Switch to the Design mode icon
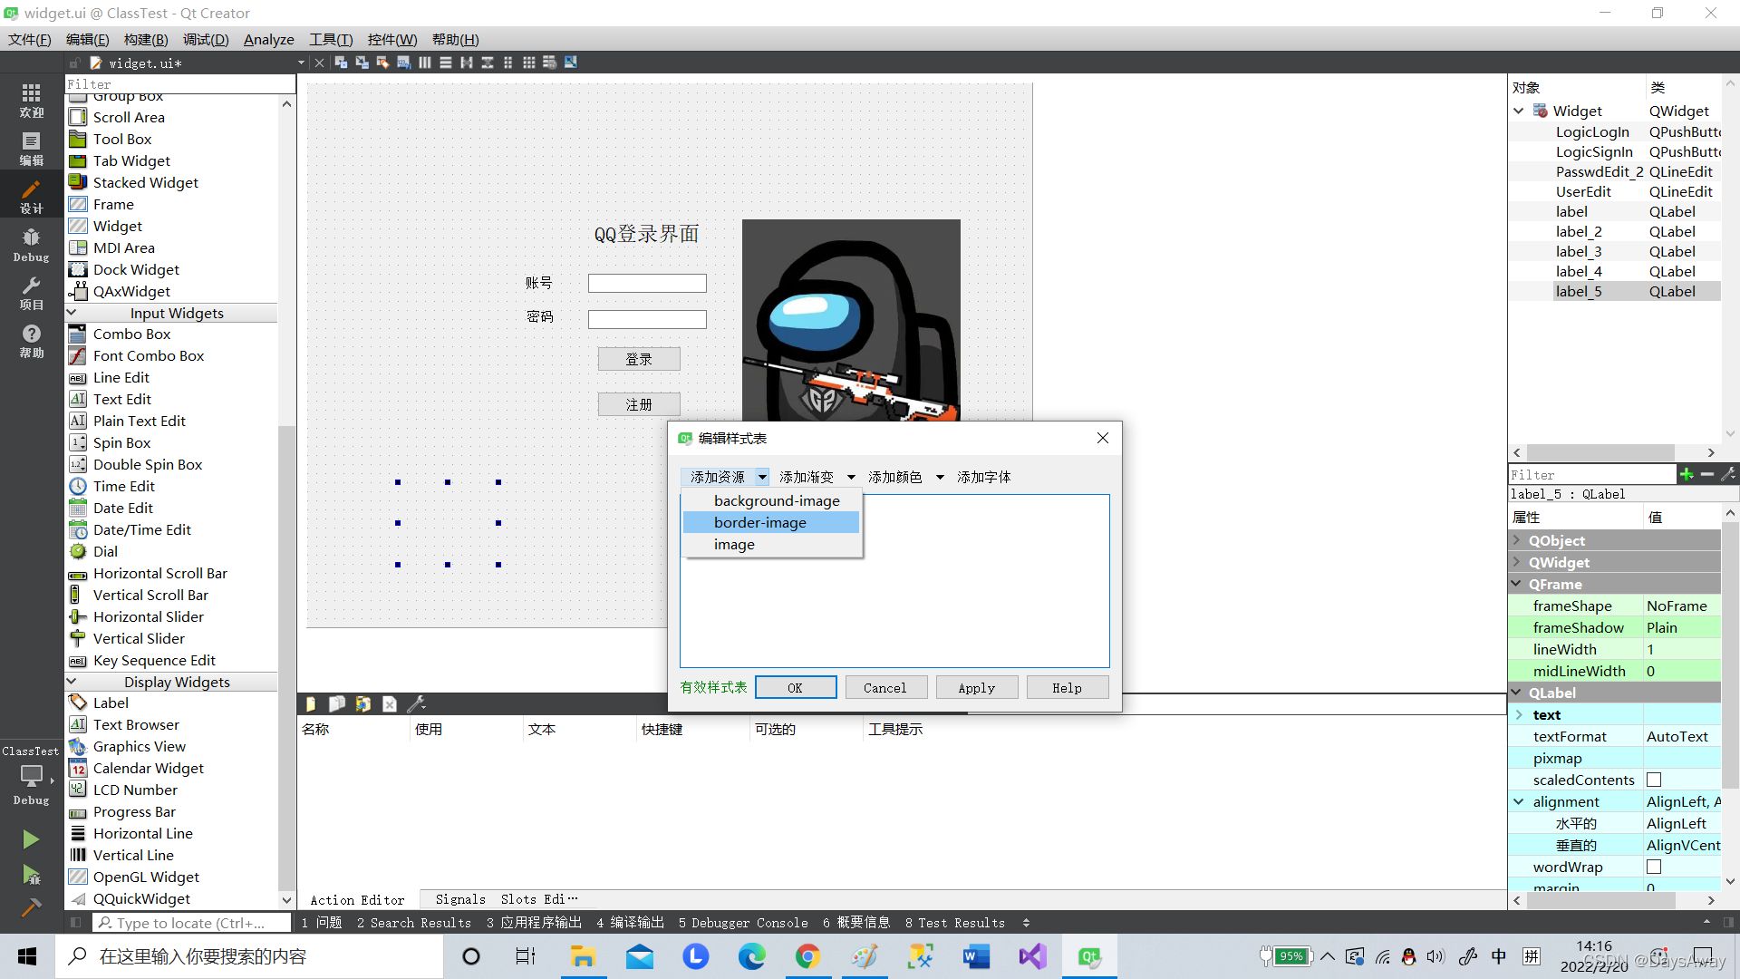The image size is (1740, 979). [31, 196]
